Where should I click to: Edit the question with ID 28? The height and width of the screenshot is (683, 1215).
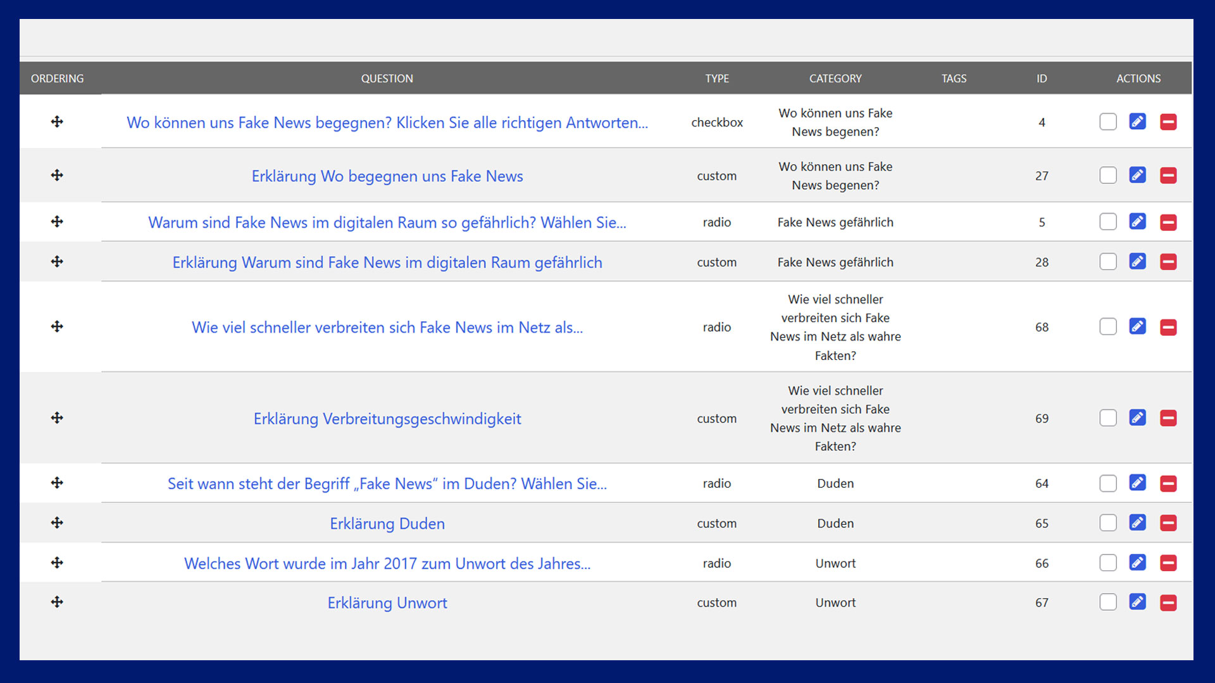(1137, 261)
